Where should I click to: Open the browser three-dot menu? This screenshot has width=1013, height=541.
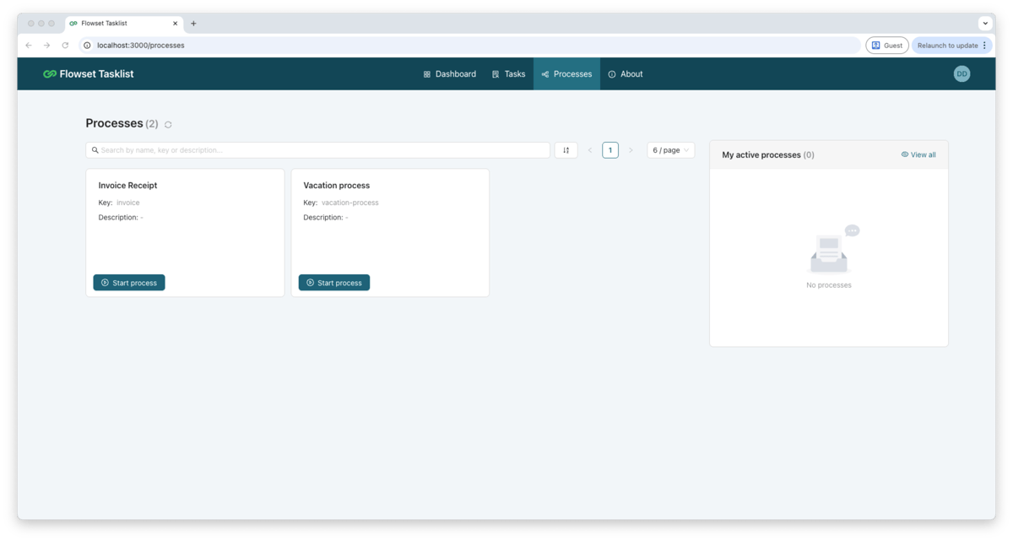(984, 46)
